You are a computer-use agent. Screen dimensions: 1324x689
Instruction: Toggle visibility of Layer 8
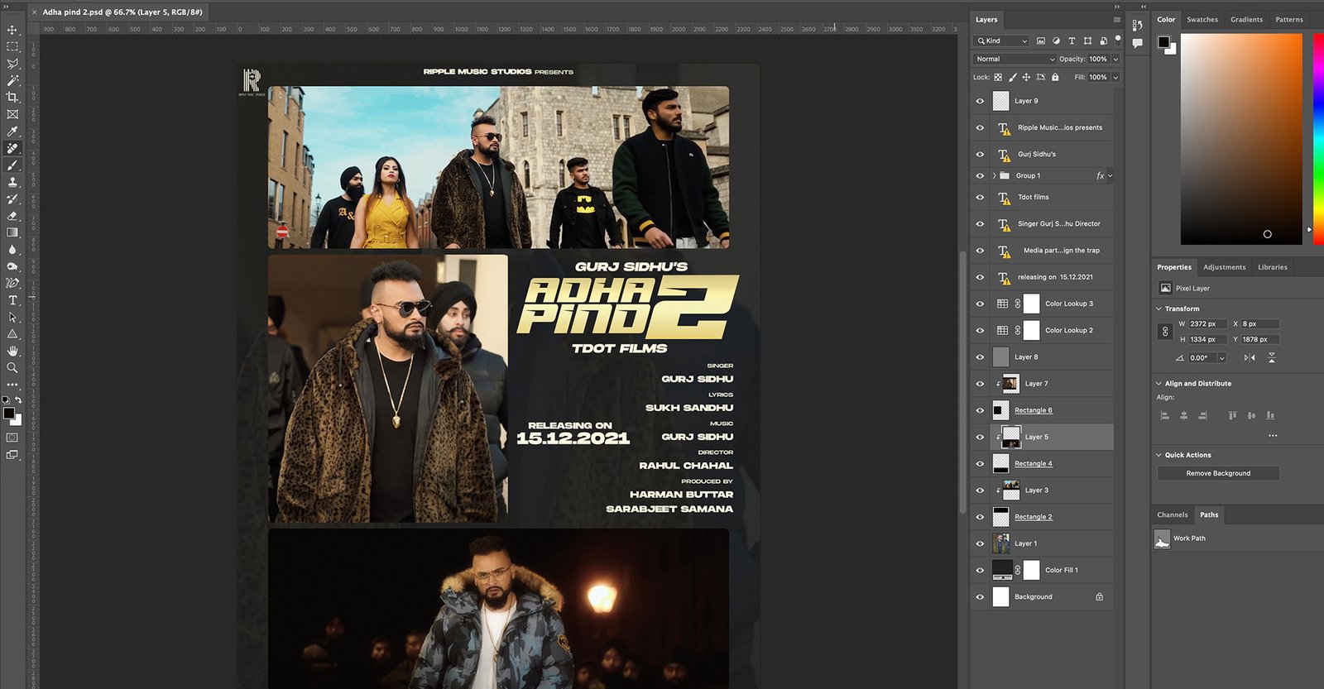pos(981,357)
